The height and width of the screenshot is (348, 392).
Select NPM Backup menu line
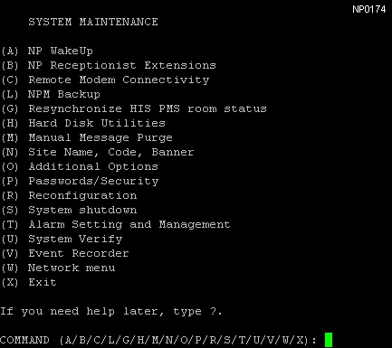click(x=51, y=94)
